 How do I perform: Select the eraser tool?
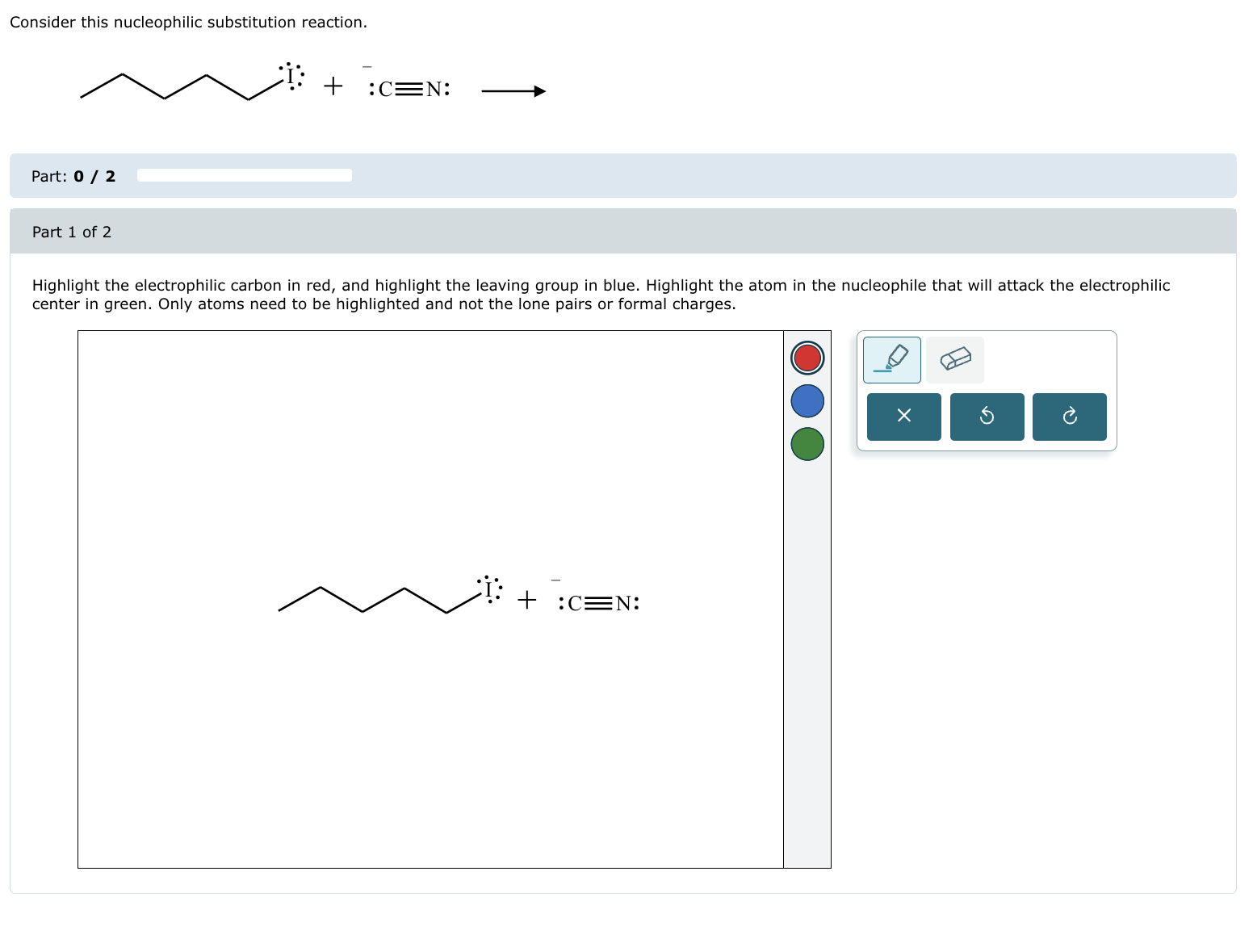[x=955, y=359]
